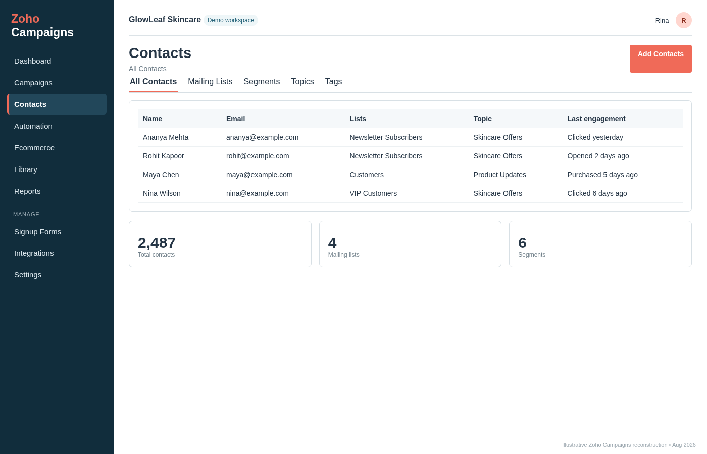Select contact Rohit Kapoor
This screenshot has height=454, width=707.
pyautogui.click(x=164, y=156)
